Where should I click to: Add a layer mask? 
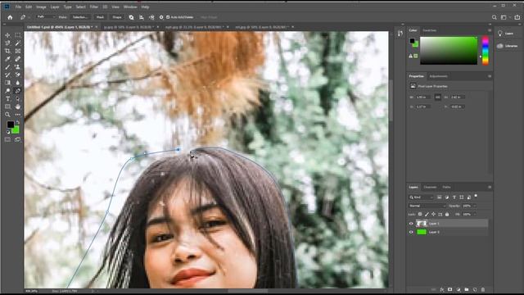(x=449, y=289)
